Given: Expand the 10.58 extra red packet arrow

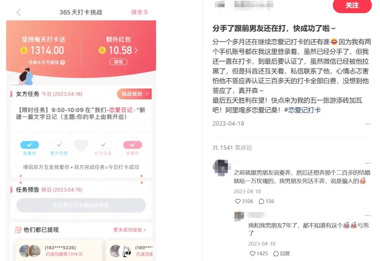Looking at the screenshot, I should pyautogui.click(x=136, y=50).
